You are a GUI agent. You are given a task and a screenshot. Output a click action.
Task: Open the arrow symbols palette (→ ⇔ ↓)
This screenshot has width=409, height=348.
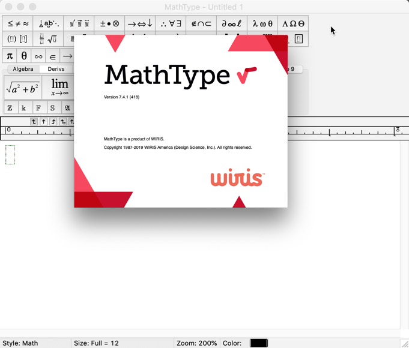140,23
